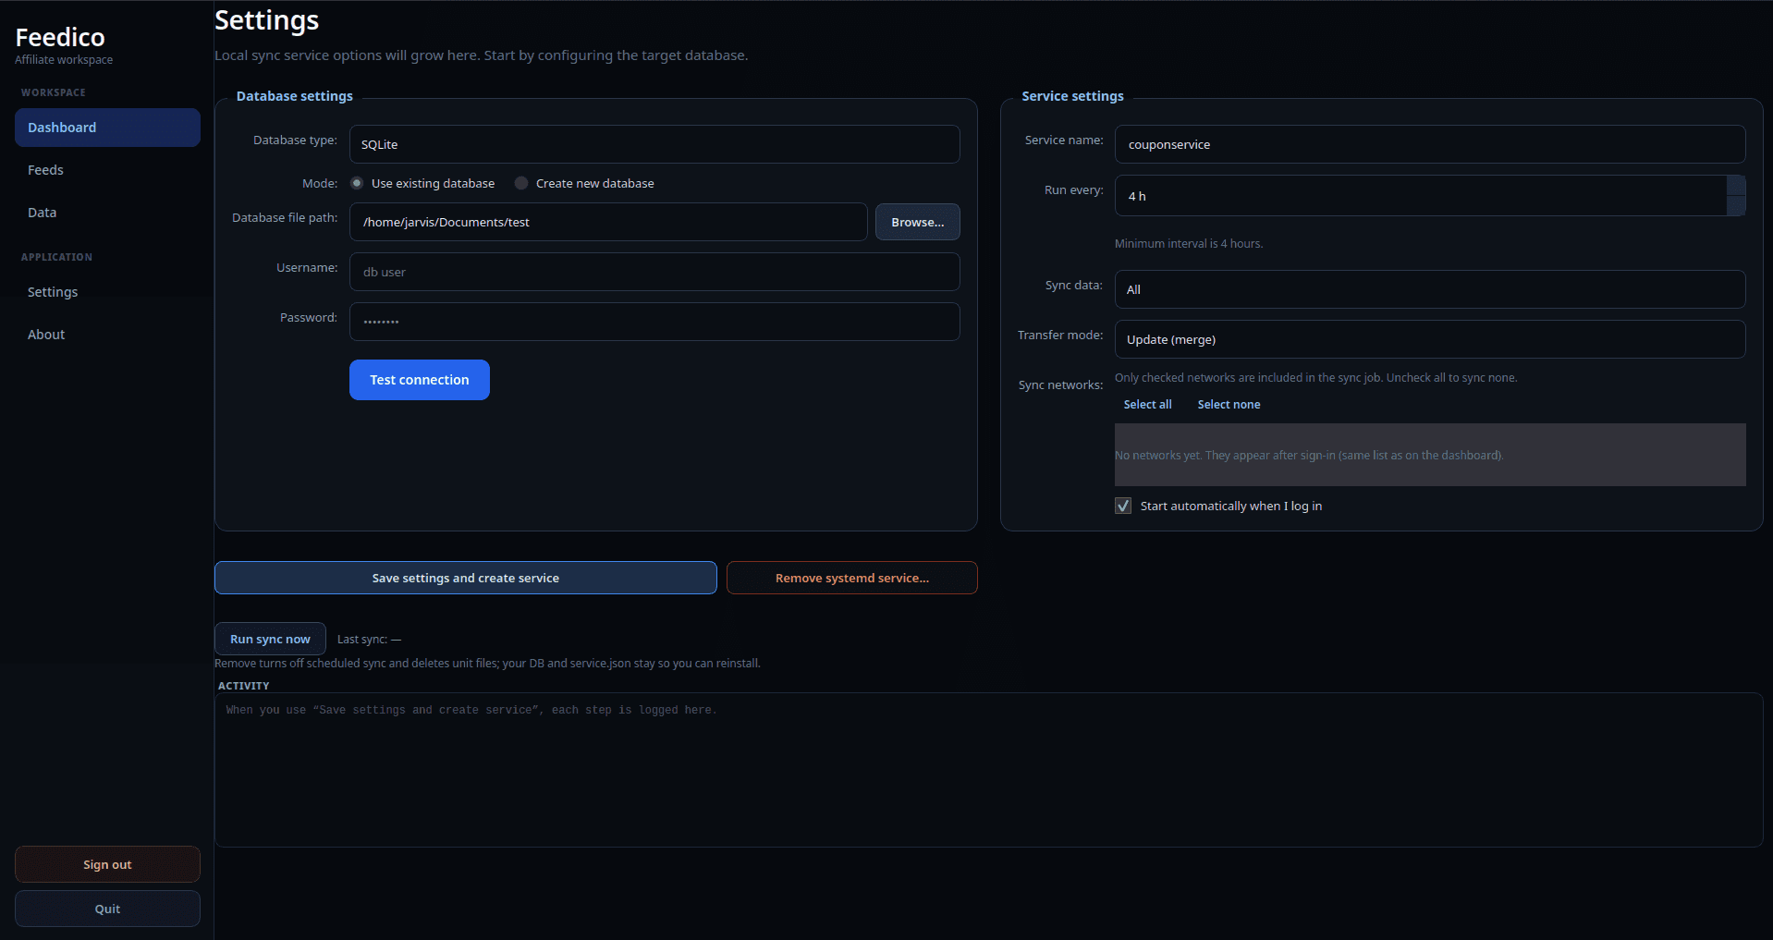Focus the Database file path field
The width and height of the screenshot is (1773, 940).
[608, 222]
